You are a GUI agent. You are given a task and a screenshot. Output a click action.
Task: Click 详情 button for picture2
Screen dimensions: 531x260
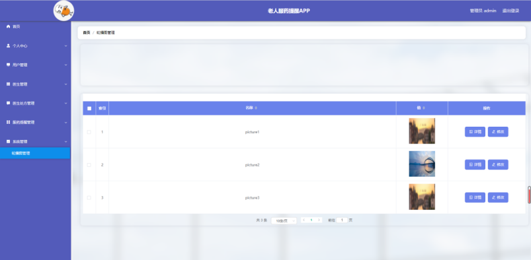475,165
